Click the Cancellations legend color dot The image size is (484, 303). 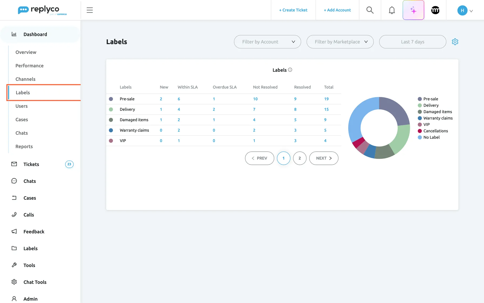[x=420, y=131]
